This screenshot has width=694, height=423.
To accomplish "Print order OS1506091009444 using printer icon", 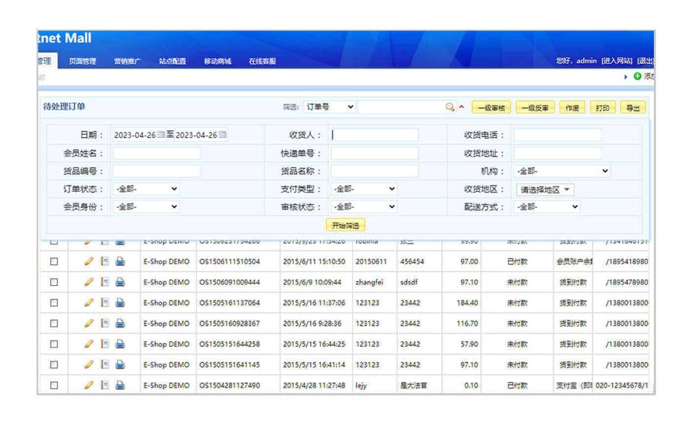I will click(120, 283).
